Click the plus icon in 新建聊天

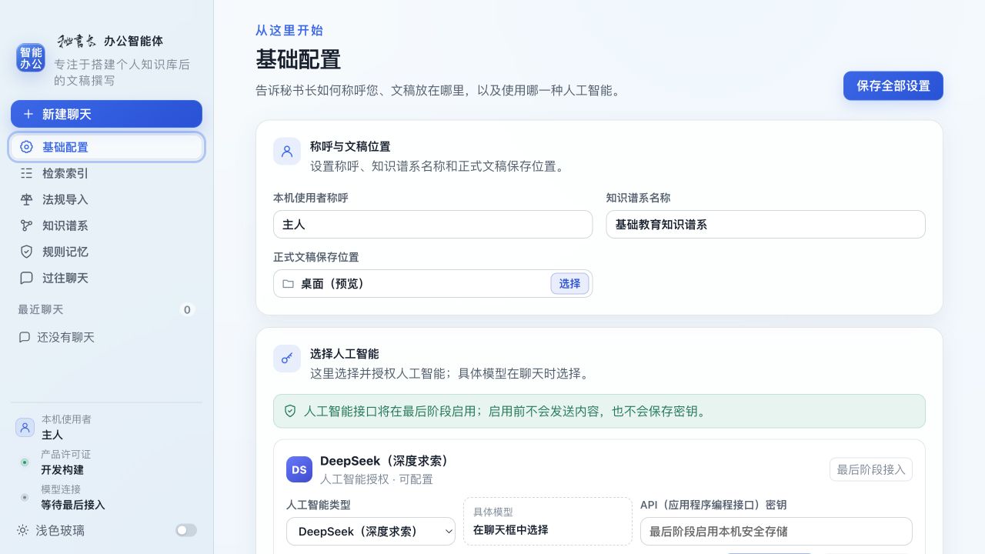pyautogui.click(x=28, y=114)
